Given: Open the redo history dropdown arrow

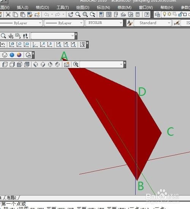Looking at the screenshot, I should coord(63,14).
